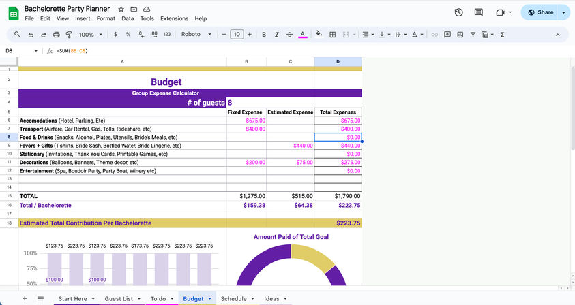This screenshot has height=305, width=575.
Task: Open the Share options arrow
Action: (563, 12)
